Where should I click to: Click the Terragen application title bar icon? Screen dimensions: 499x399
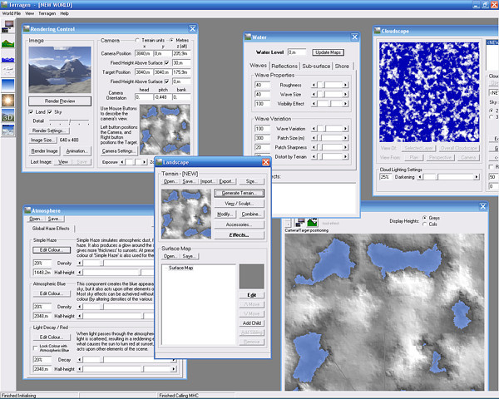point(4,4)
